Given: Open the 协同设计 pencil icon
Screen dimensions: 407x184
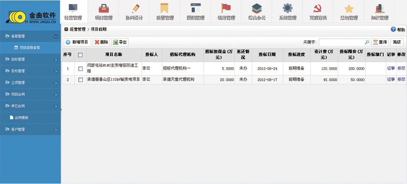Looking at the screenshot, I should click(134, 8).
